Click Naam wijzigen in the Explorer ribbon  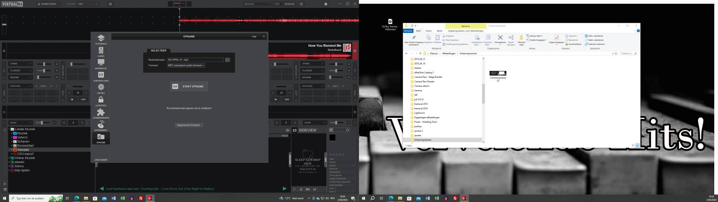coord(511,40)
